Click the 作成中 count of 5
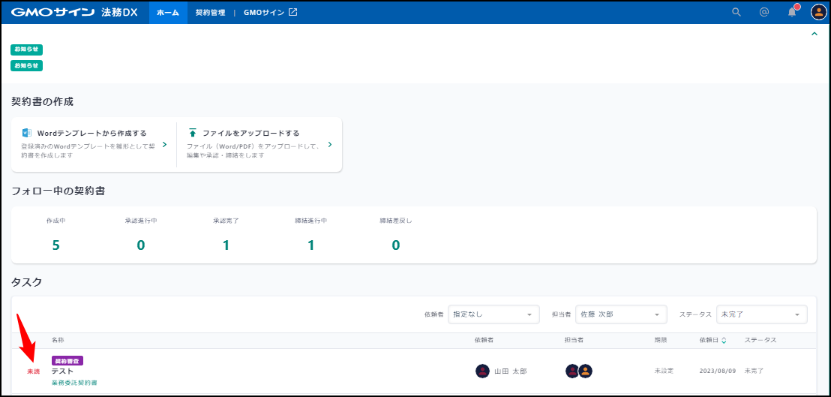The height and width of the screenshot is (397, 831). [x=56, y=245]
